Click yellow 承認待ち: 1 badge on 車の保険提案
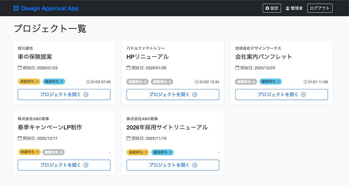Screen dimensions: 349x186 [29, 82]
